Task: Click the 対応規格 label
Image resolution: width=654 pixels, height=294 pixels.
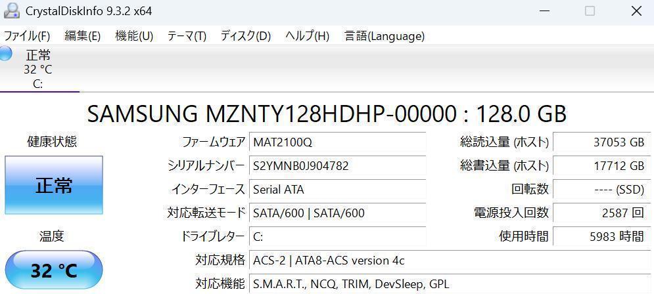Action: pyautogui.click(x=220, y=261)
